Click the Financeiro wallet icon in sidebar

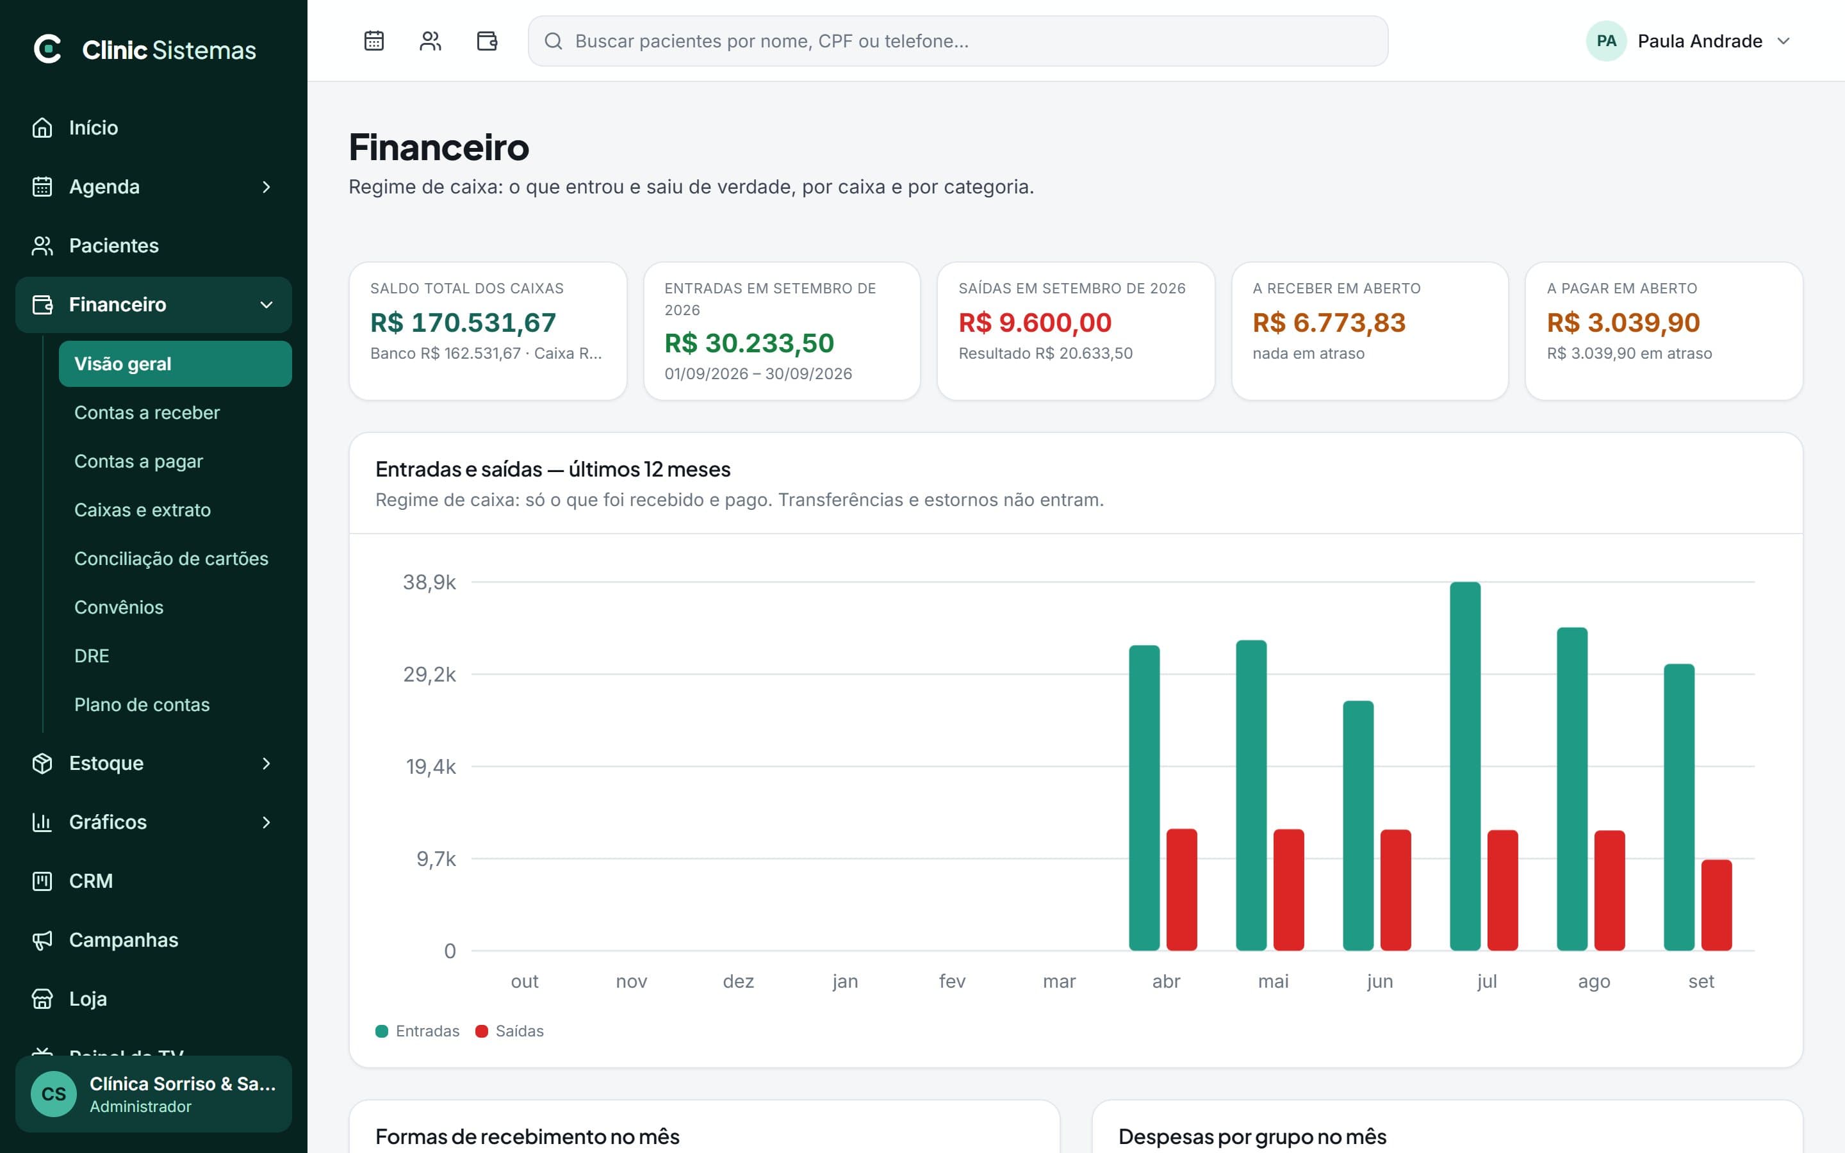point(43,305)
